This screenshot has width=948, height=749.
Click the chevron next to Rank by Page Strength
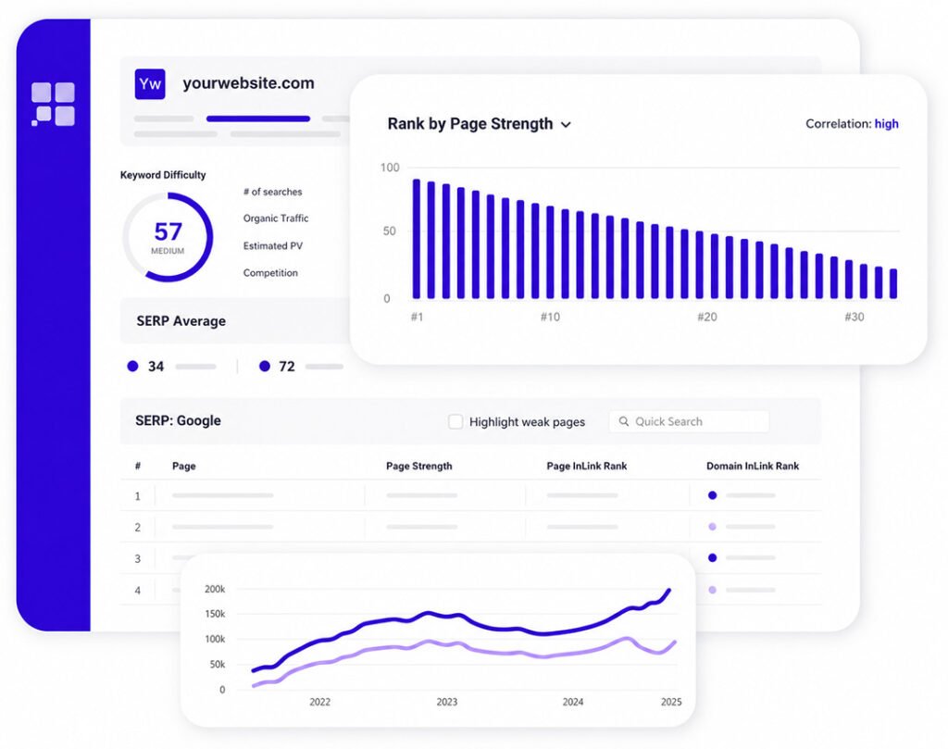coord(566,125)
